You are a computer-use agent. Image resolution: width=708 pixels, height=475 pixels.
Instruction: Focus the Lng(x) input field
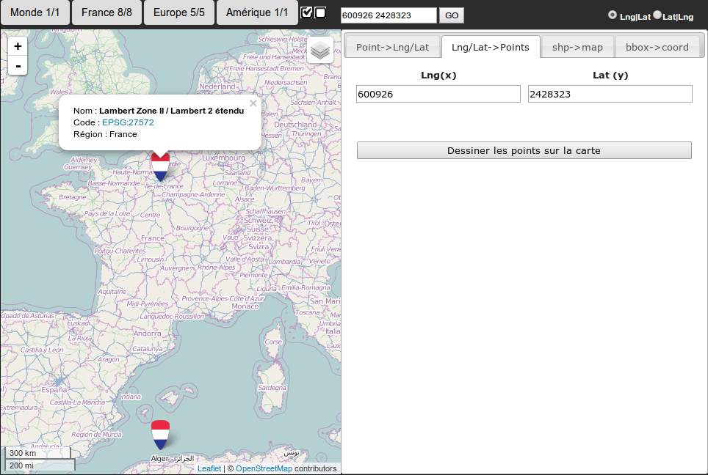point(438,94)
